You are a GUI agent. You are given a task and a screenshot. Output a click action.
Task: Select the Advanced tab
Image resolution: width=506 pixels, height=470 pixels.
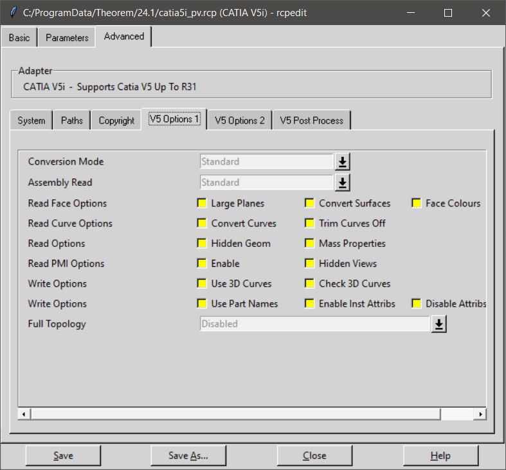click(x=124, y=37)
